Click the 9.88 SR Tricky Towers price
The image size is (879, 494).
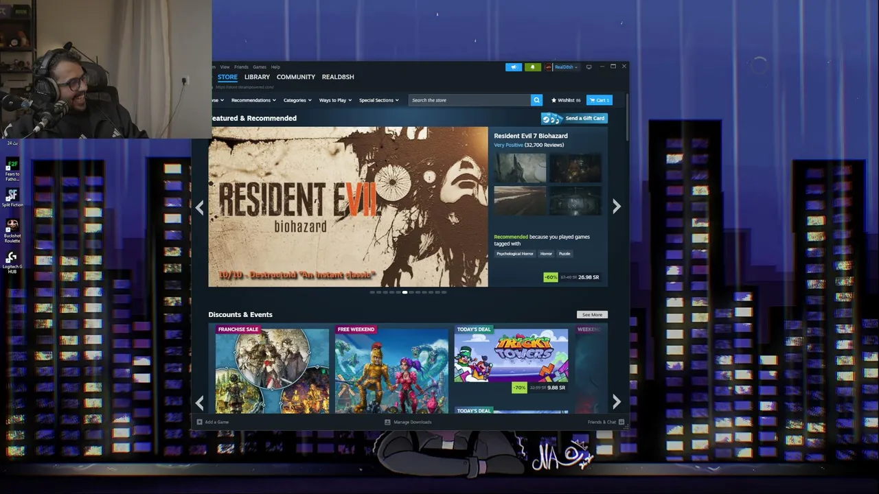(555, 388)
